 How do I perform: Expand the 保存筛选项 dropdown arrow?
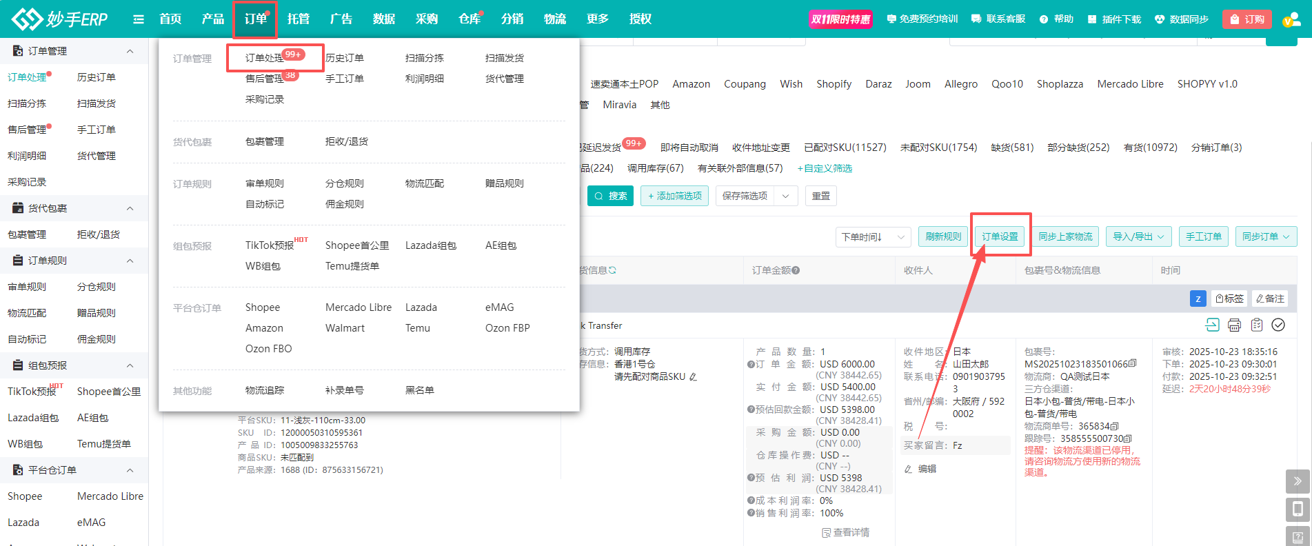(x=786, y=196)
